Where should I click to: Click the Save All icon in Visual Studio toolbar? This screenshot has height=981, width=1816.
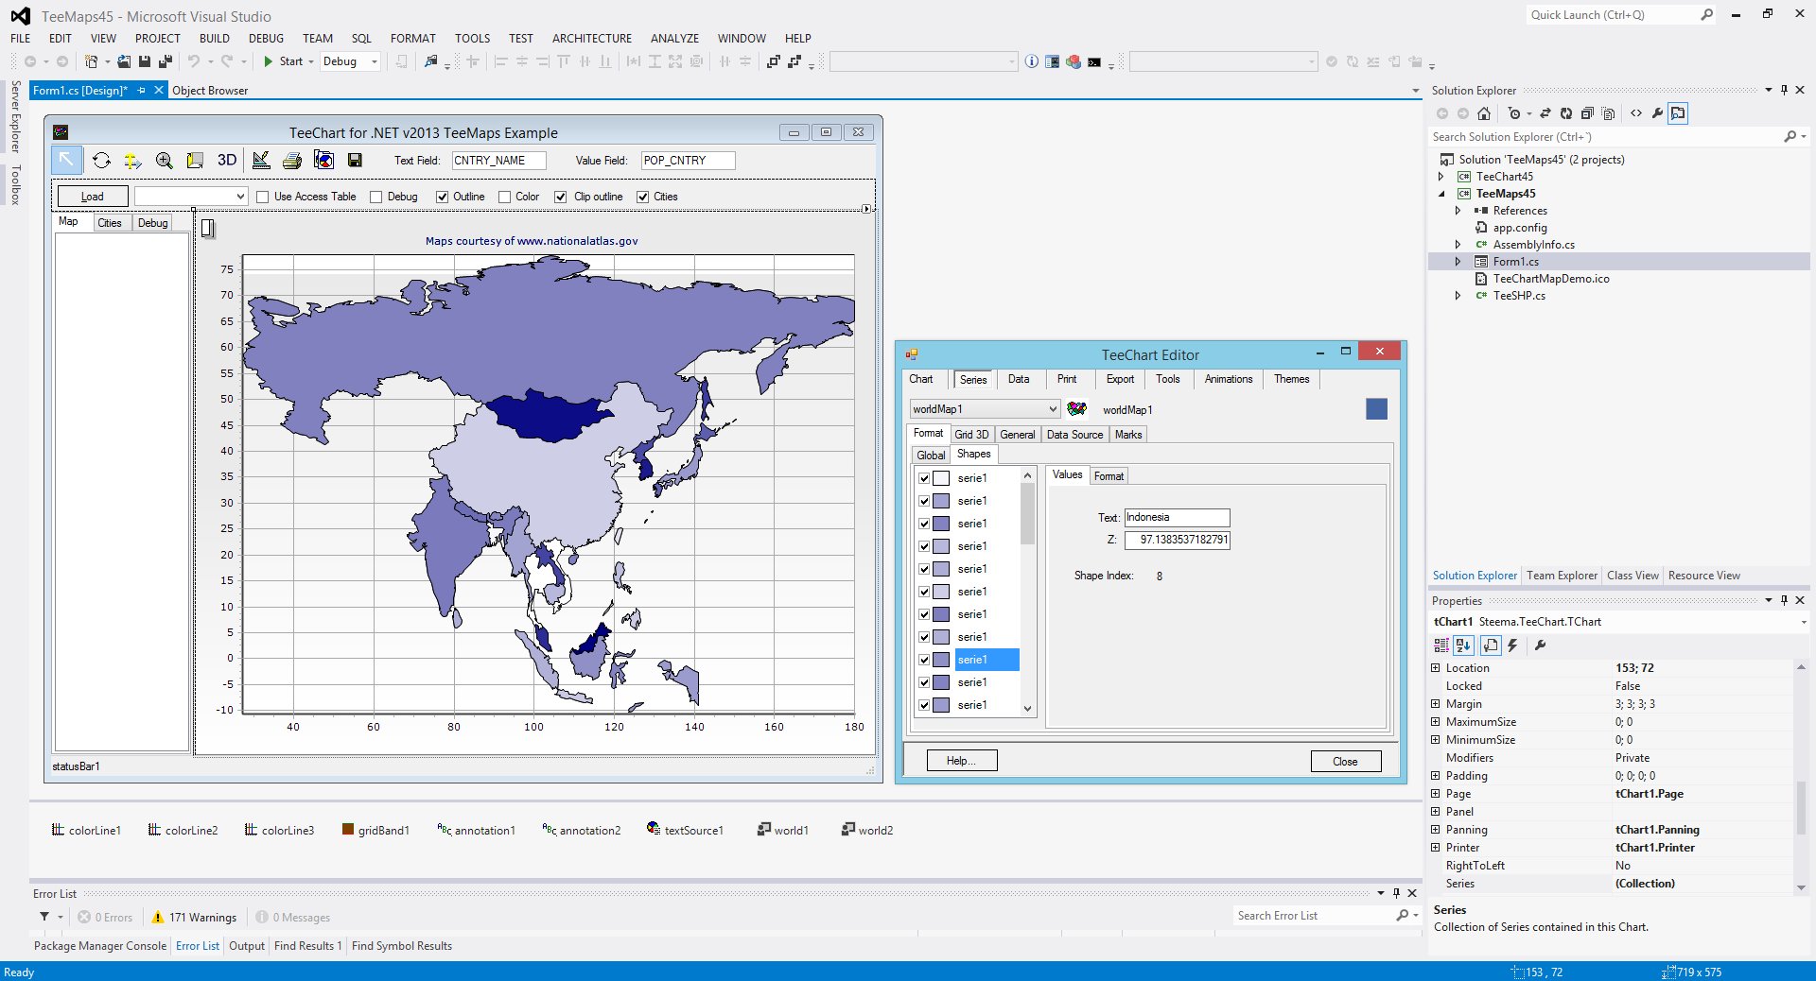click(x=166, y=61)
